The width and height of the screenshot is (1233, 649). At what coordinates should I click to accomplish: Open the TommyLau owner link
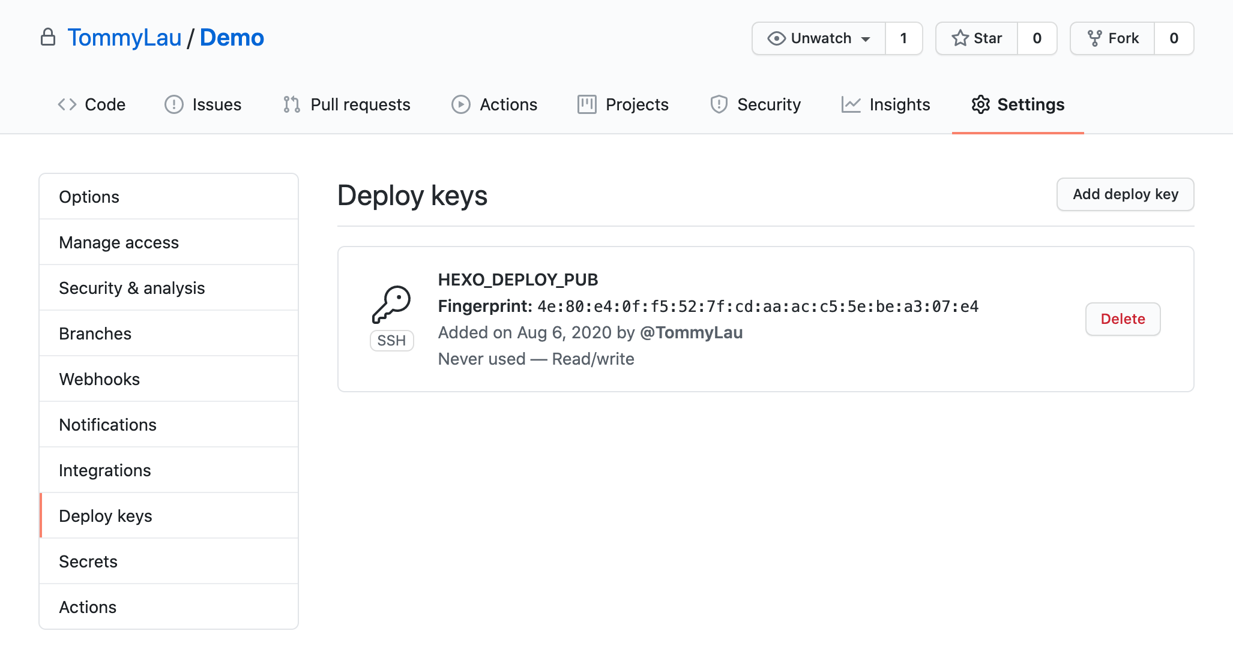point(124,38)
